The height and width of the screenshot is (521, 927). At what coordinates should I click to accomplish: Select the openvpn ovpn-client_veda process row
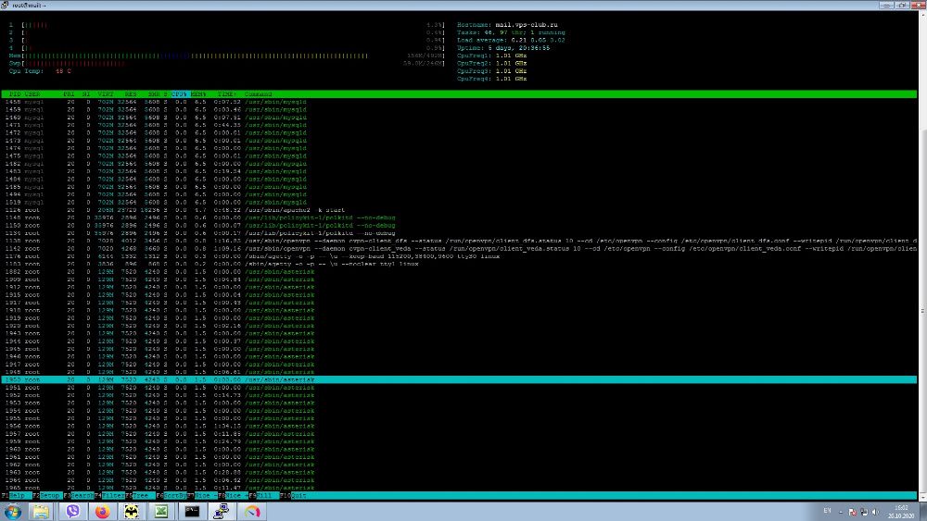460,248
